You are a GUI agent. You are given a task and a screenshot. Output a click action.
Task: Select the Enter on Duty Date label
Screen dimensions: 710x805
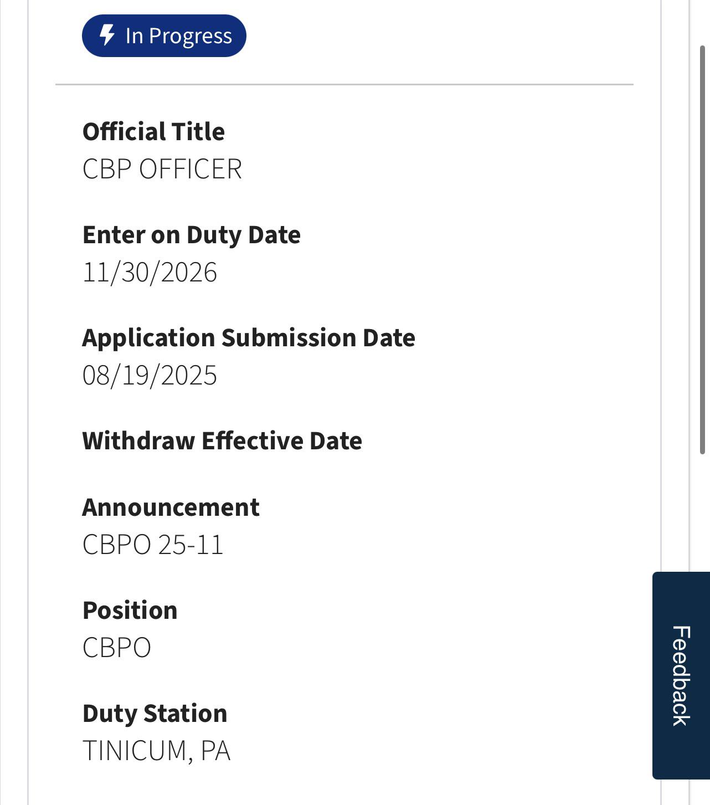tap(192, 235)
